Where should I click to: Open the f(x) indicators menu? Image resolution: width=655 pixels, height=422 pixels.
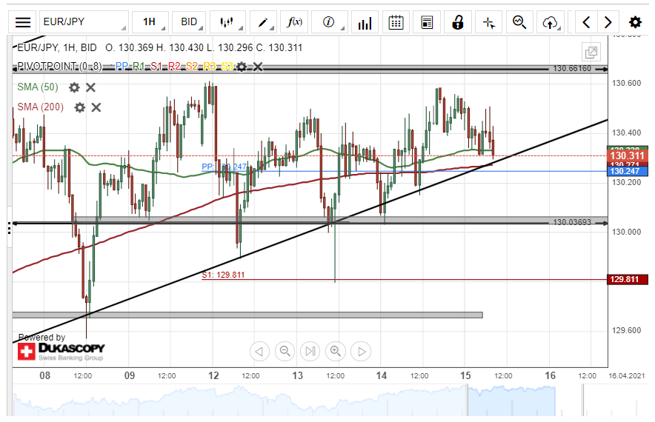[295, 22]
